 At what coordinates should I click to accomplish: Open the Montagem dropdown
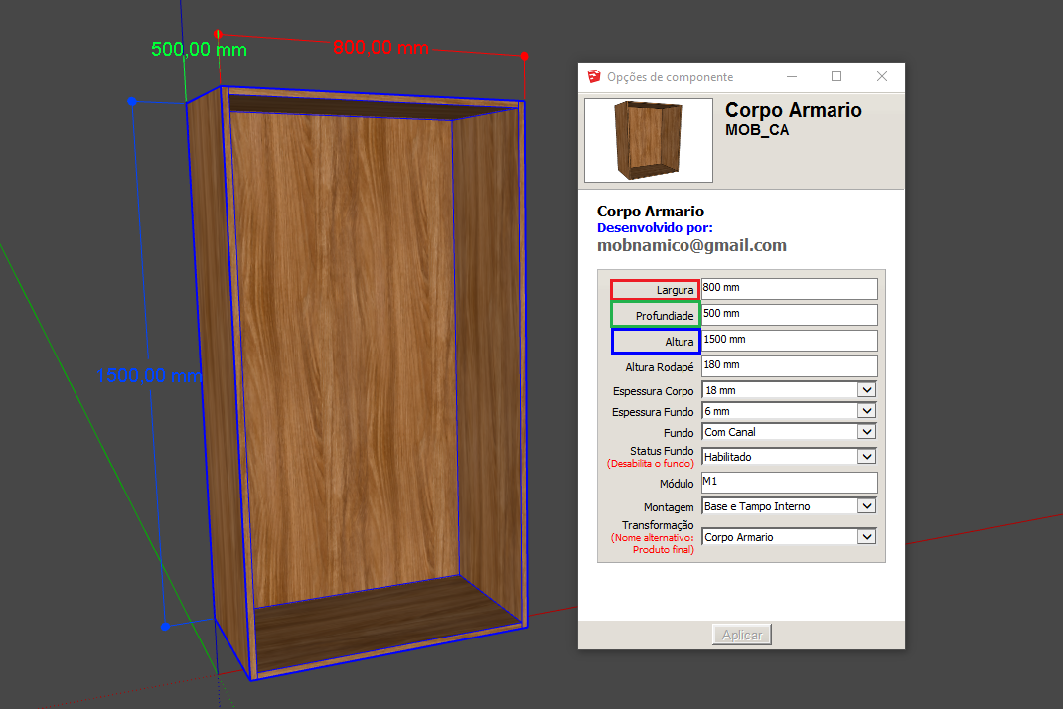(866, 506)
